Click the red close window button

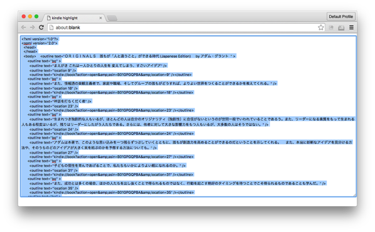point(24,16)
